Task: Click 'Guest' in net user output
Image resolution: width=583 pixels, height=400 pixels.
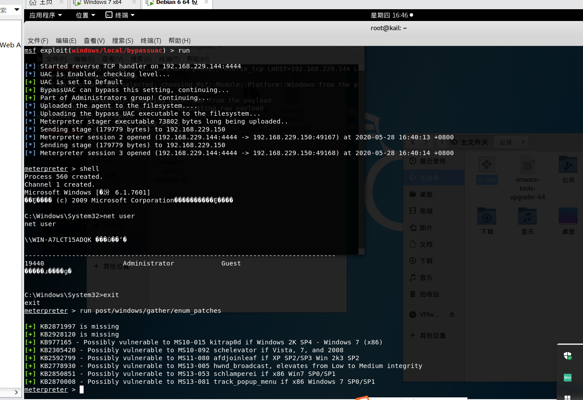Action: click(231, 263)
